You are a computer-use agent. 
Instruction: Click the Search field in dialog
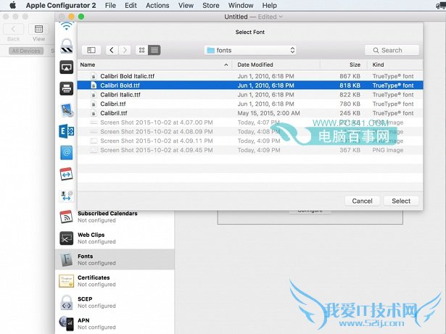tap(392, 50)
